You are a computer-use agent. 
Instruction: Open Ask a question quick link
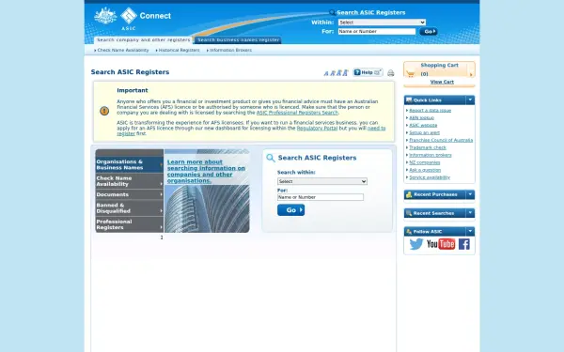tap(425, 170)
